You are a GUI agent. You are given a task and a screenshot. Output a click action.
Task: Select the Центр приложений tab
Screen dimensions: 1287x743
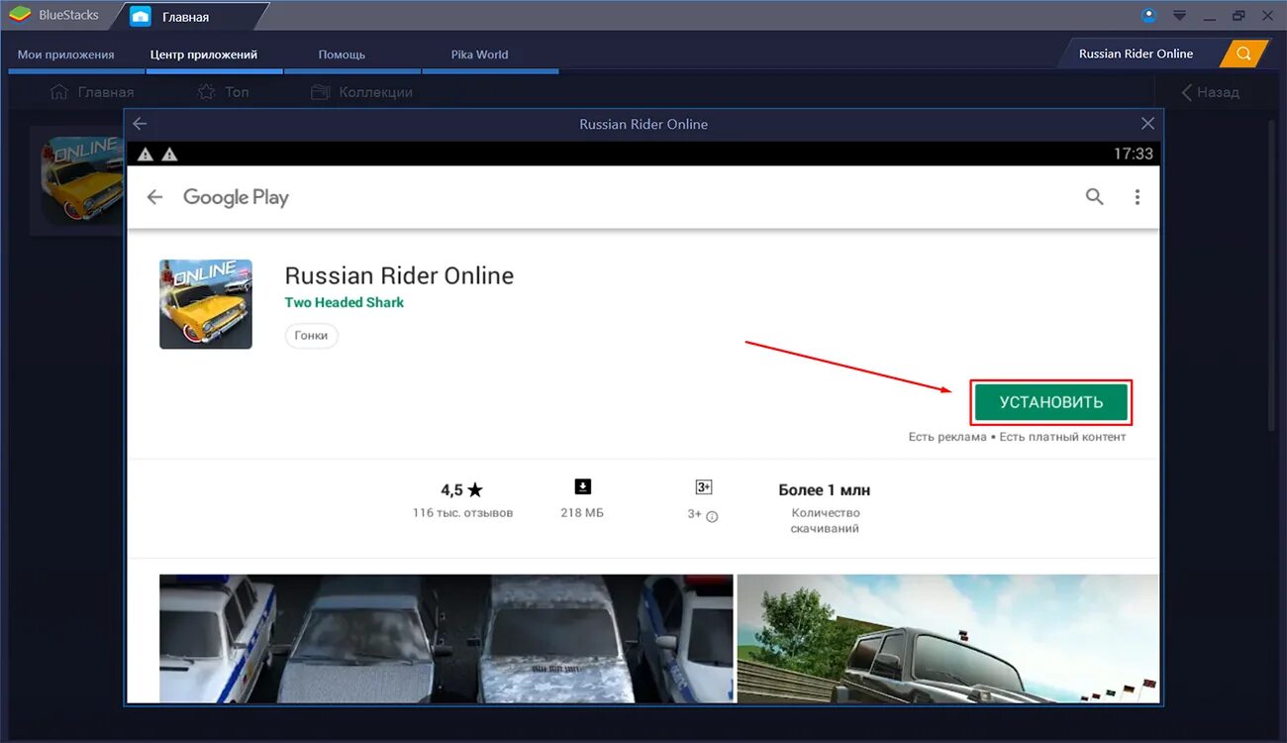coord(204,54)
